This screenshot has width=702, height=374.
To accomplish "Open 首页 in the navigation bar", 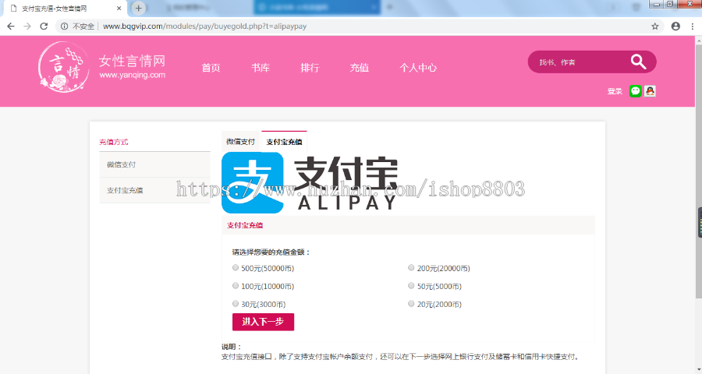I will click(211, 68).
